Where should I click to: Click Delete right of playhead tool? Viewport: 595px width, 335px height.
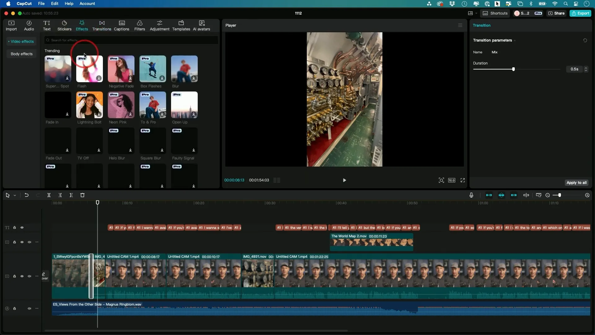pos(71,195)
